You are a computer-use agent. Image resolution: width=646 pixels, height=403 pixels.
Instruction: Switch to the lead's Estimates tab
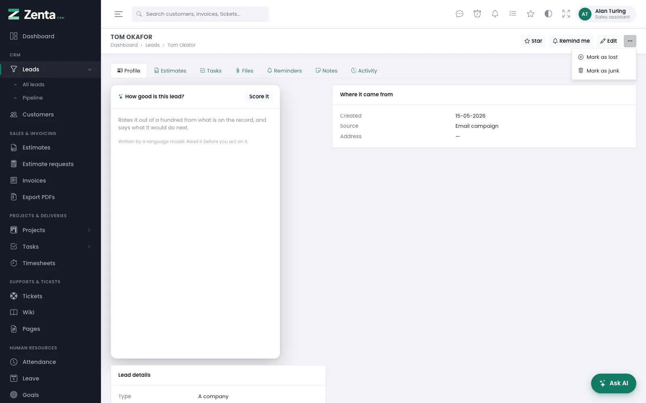click(x=170, y=71)
